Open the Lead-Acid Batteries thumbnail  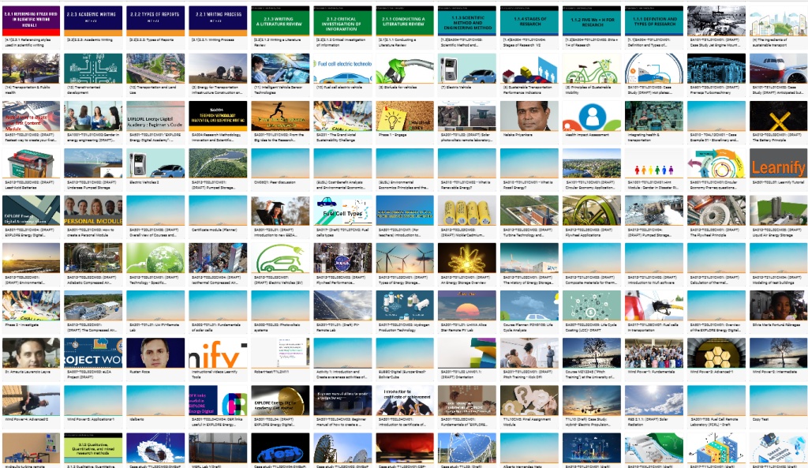pyautogui.click(x=29, y=164)
